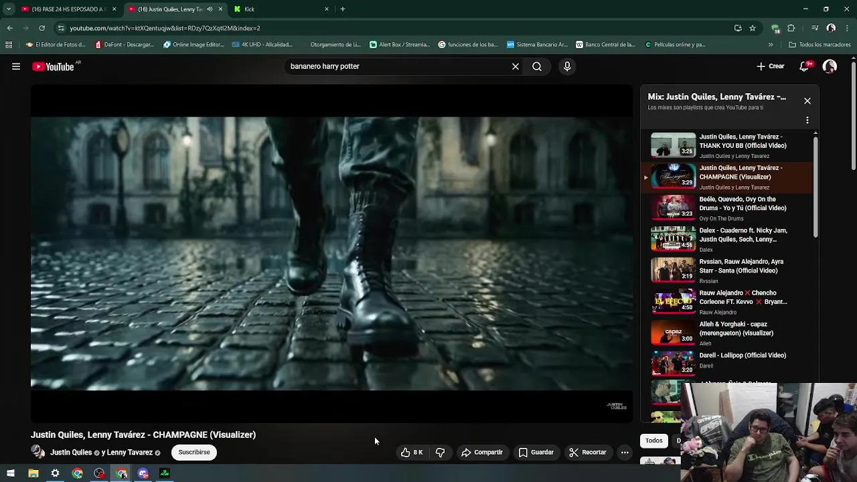Open YouTube notifications bell
857x482 pixels.
pyautogui.click(x=805, y=66)
